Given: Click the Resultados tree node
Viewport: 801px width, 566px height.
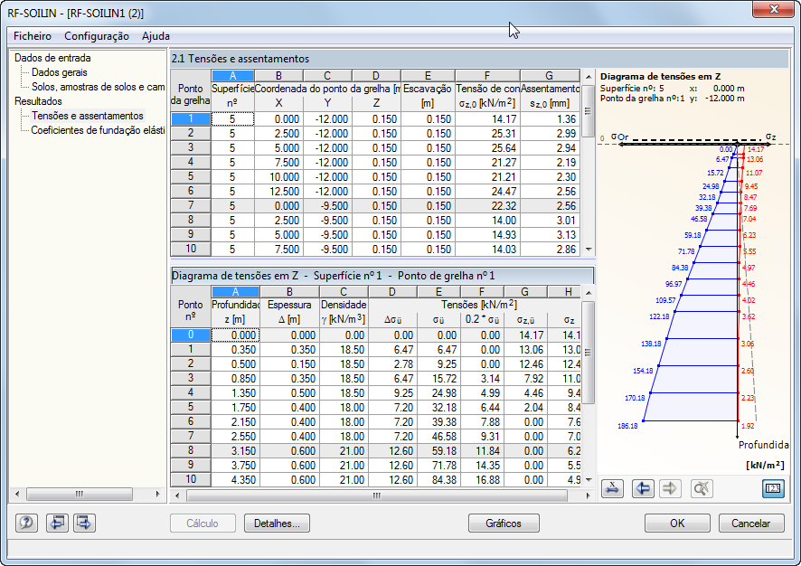Looking at the screenshot, I should (x=38, y=101).
